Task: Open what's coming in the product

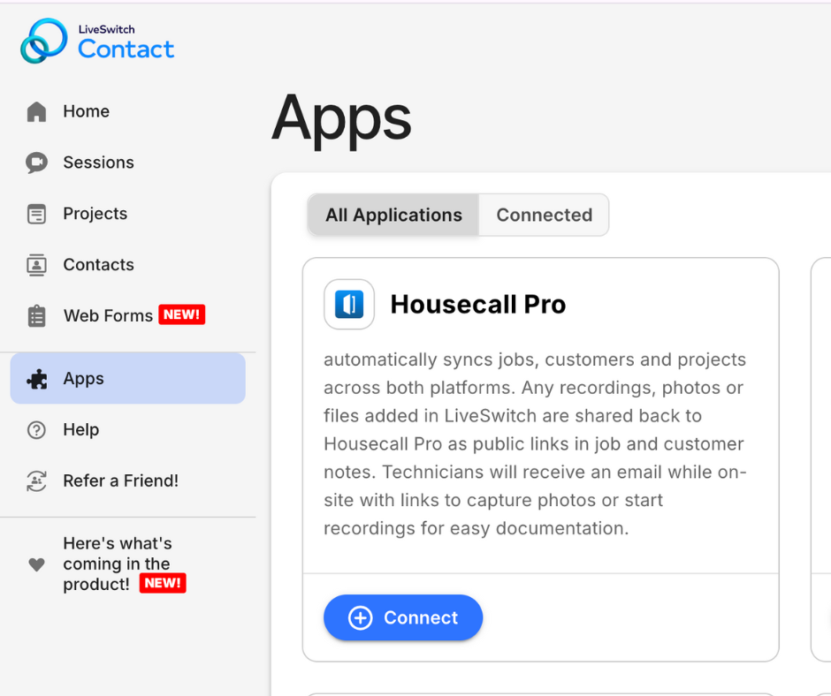Action: [x=127, y=564]
